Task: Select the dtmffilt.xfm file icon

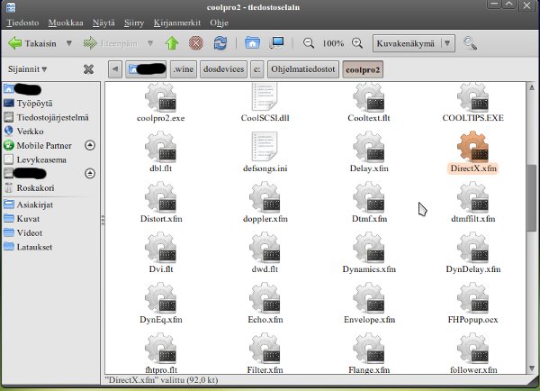Action: (472, 197)
